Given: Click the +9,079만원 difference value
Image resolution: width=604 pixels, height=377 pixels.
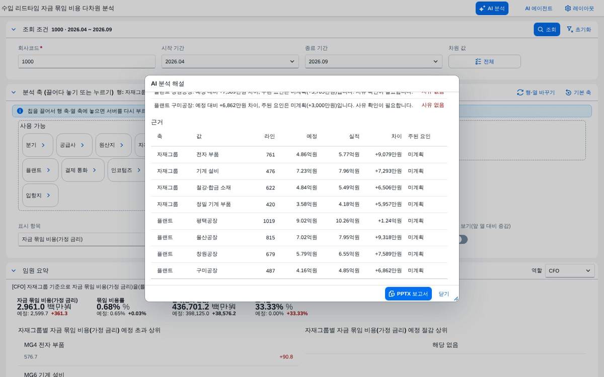Looking at the screenshot, I should 388,154.
